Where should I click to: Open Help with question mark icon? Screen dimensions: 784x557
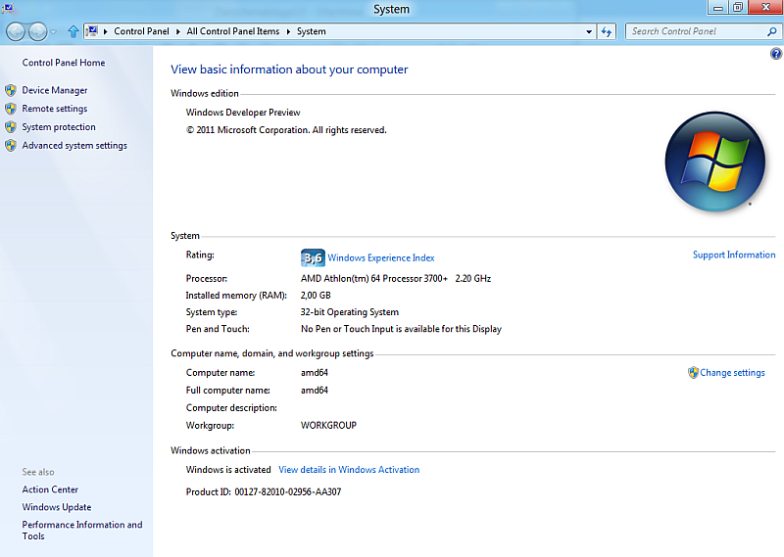click(776, 54)
